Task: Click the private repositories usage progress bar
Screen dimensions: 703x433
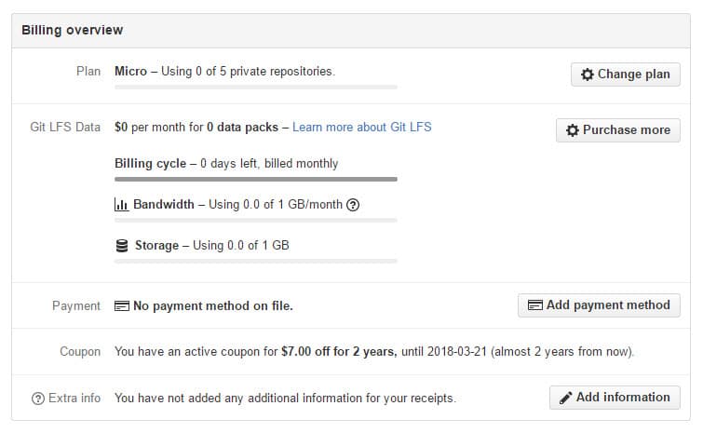Action: coord(255,87)
